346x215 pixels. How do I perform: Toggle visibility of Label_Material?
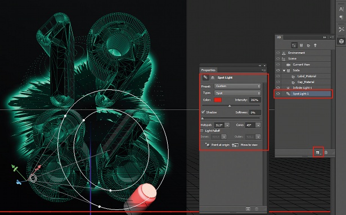click(x=278, y=76)
